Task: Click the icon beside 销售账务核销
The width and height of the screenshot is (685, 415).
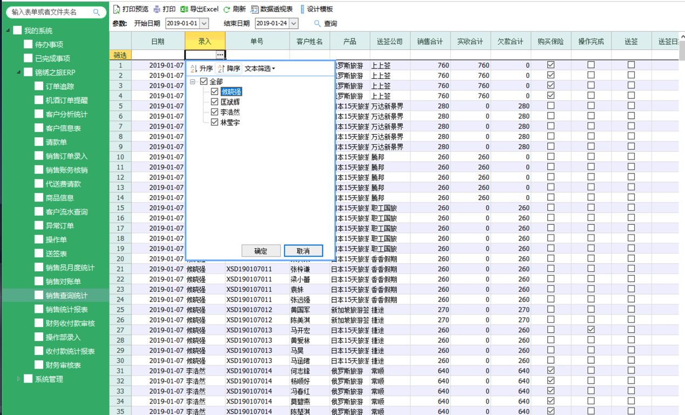Action: (x=39, y=170)
